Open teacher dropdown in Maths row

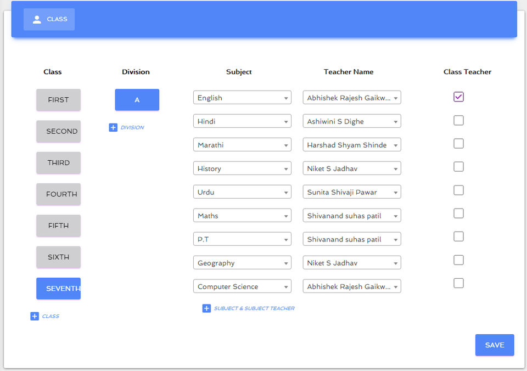(x=351, y=215)
